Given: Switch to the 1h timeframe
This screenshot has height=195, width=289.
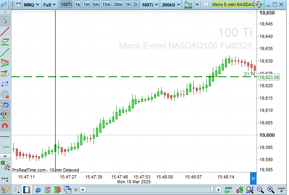Looking at the screenshot, I should coord(128,4).
